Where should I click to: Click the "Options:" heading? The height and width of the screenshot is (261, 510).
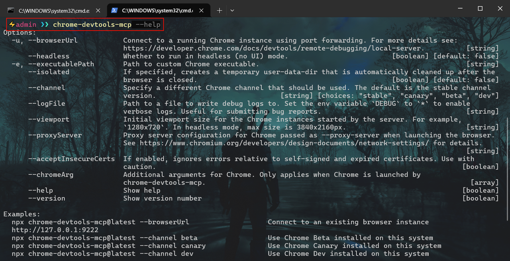click(20, 33)
